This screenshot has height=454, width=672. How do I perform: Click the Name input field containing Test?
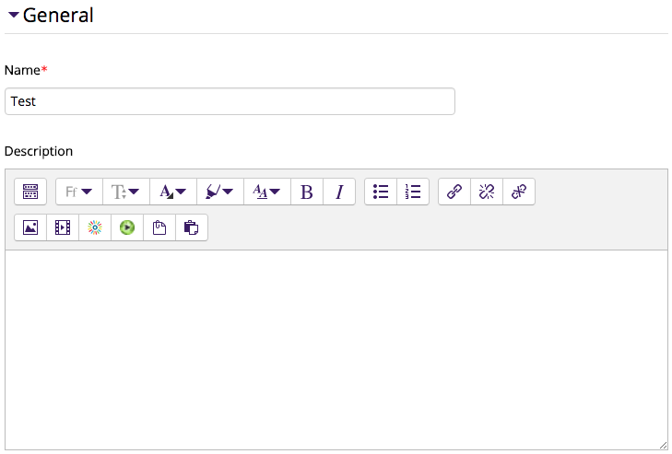pos(230,101)
